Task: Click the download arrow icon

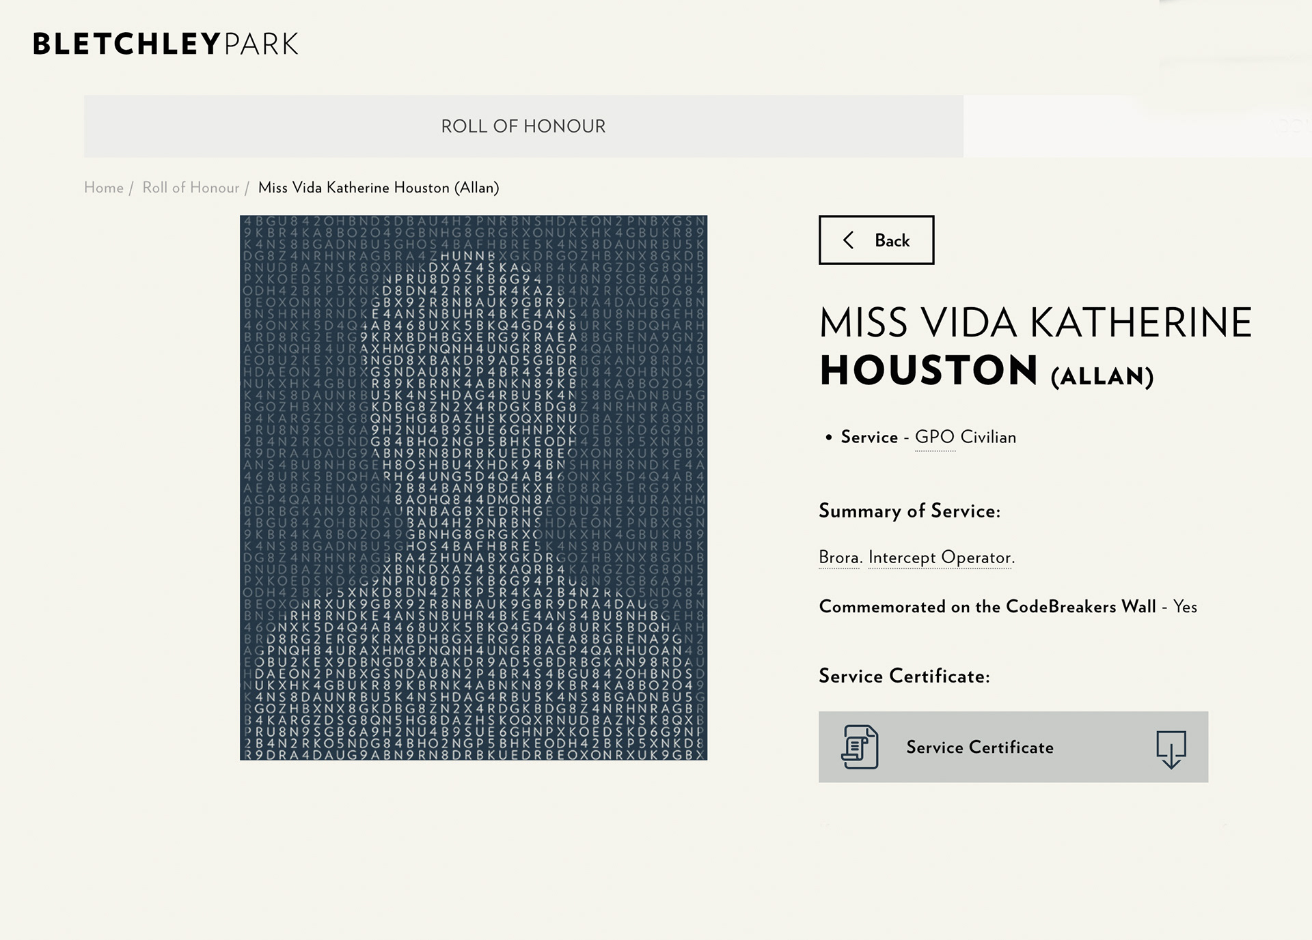Action: (1171, 749)
